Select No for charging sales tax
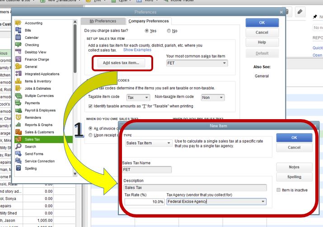The height and width of the screenshot is (227, 323). (169, 31)
